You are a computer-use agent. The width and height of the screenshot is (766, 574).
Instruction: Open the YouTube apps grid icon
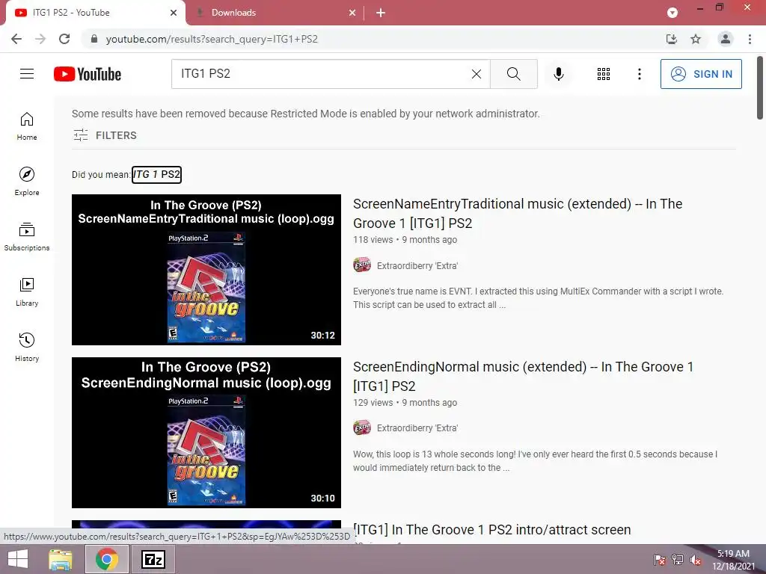click(x=604, y=74)
